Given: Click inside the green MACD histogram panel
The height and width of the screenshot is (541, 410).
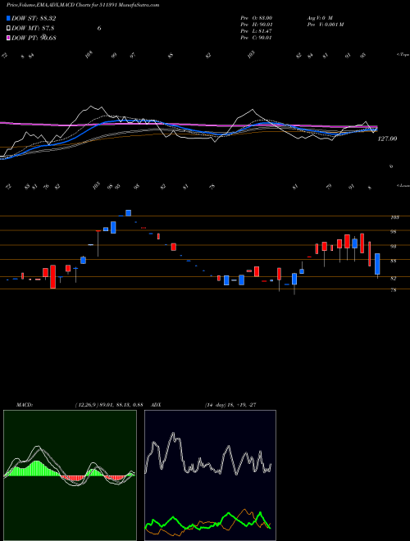Looking at the screenshot, I should pyautogui.click(x=70, y=475).
